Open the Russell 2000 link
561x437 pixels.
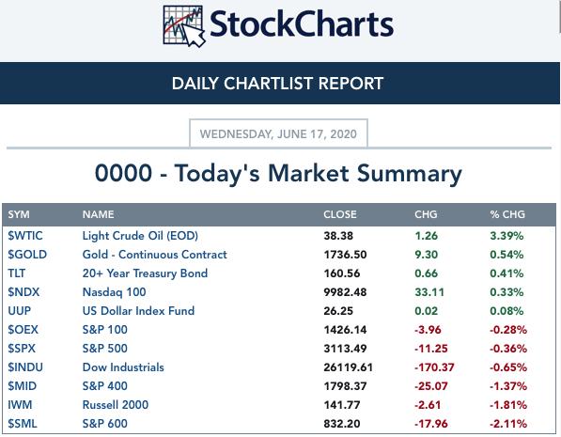coord(116,405)
